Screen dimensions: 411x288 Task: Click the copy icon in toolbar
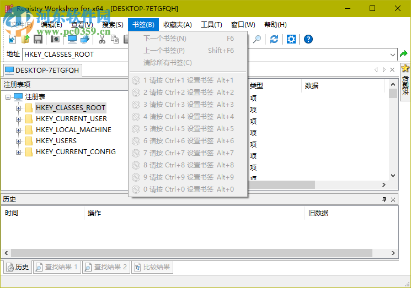(115, 39)
